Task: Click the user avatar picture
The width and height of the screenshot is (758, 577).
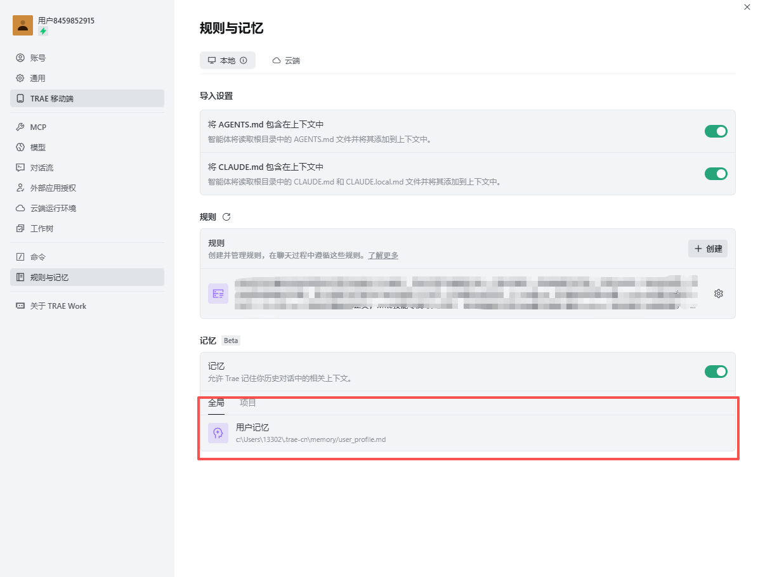Action: [x=23, y=25]
